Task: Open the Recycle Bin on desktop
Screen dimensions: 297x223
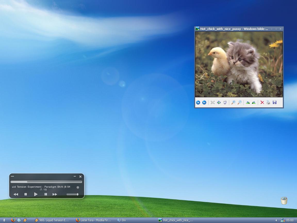Action: pyautogui.click(x=284, y=201)
